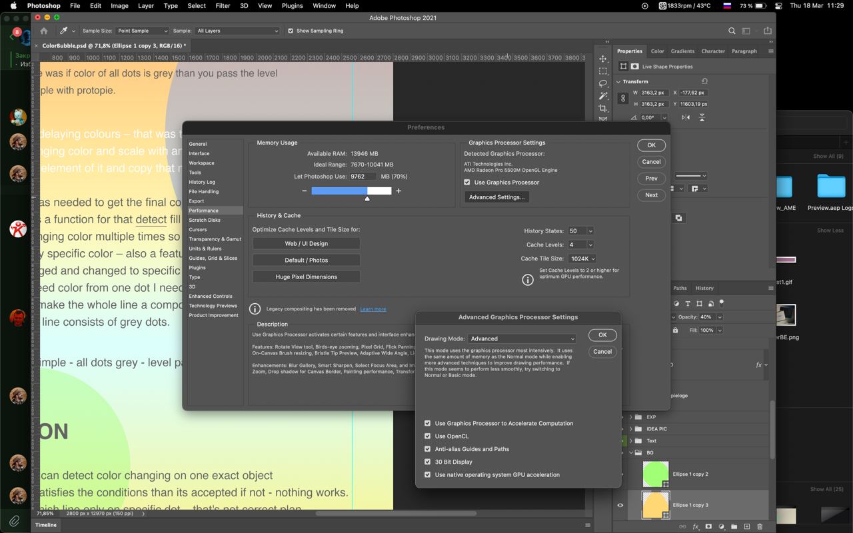This screenshot has width=853, height=533.
Task: Open the Cache Tile Size dropdown
Action: point(582,259)
